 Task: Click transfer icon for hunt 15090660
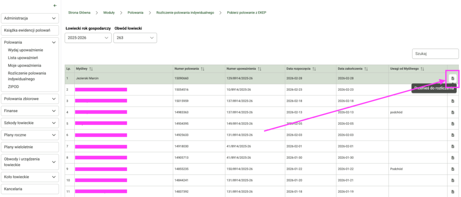pyautogui.click(x=452, y=78)
